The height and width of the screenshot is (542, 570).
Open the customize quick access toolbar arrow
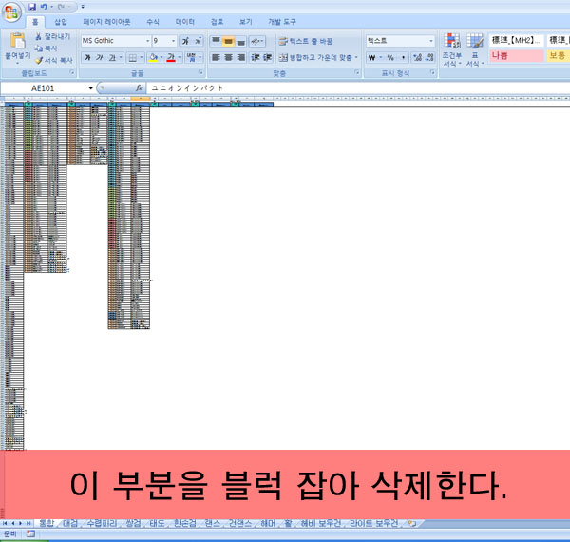[x=83, y=7]
